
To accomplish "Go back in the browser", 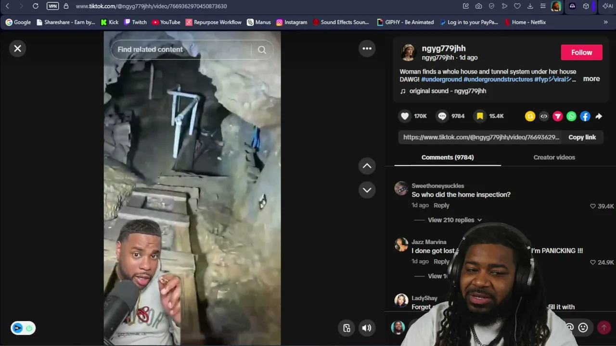I will point(7,6).
